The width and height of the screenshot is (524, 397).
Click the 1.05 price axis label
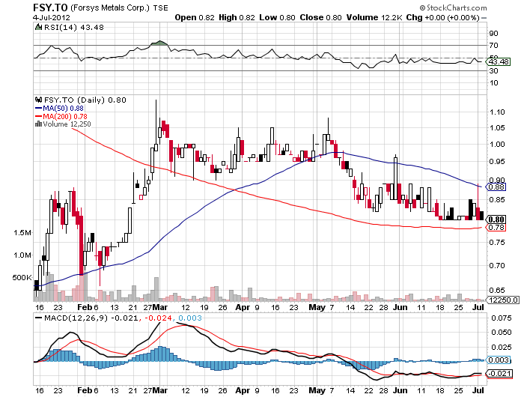pyautogui.click(x=497, y=128)
